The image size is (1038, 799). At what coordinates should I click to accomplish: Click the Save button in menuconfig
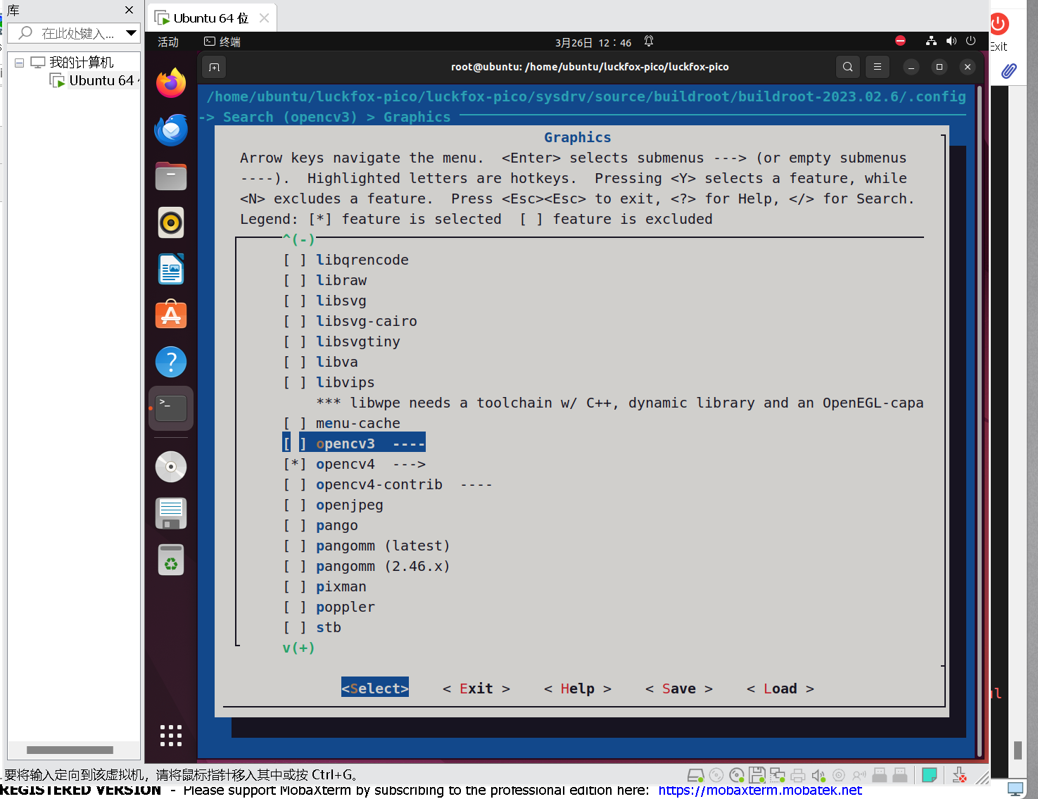(679, 688)
